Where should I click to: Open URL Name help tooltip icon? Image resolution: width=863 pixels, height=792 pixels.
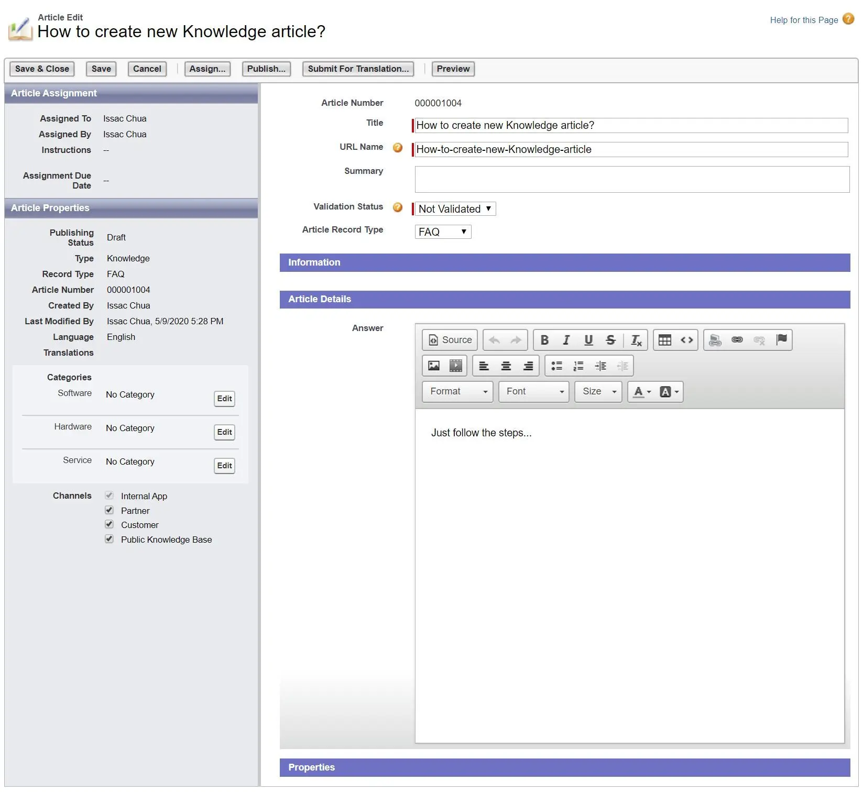tap(398, 148)
